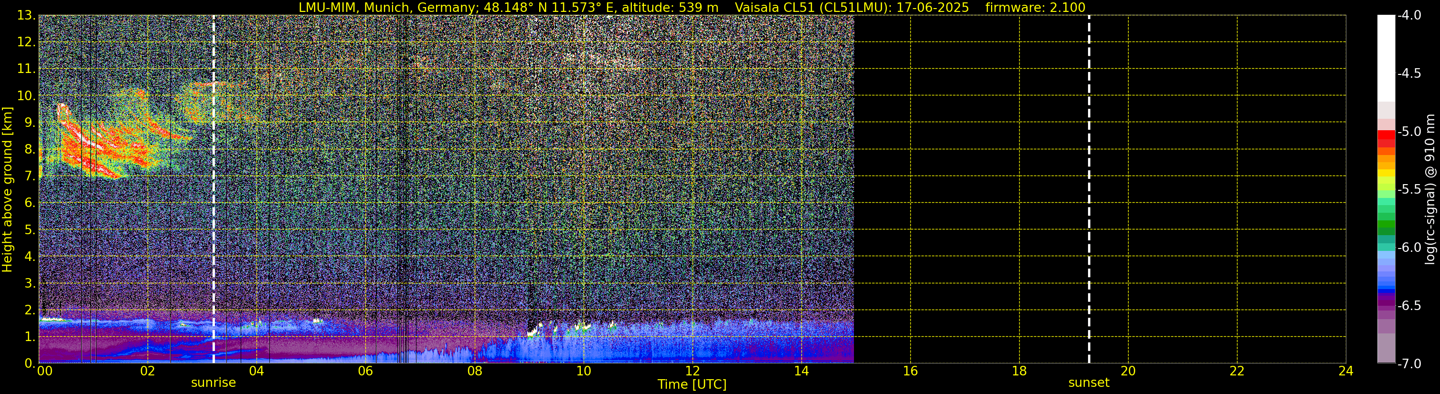Click the '24' time axis tick label
This screenshot has height=394, width=1440.
[1345, 371]
